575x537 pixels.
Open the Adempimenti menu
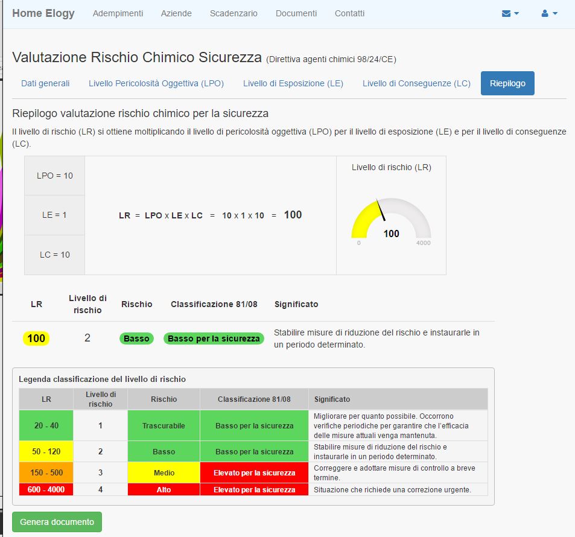click(x=118, y=13)
